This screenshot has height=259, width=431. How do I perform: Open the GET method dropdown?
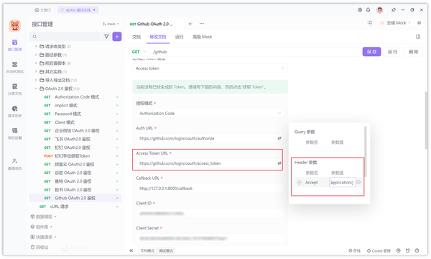(139, 52)
